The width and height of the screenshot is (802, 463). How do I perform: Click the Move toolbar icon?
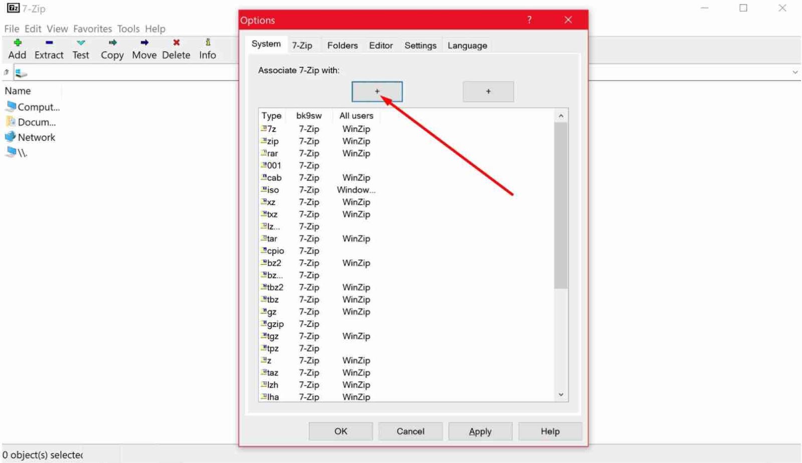[x=144, y=43]
